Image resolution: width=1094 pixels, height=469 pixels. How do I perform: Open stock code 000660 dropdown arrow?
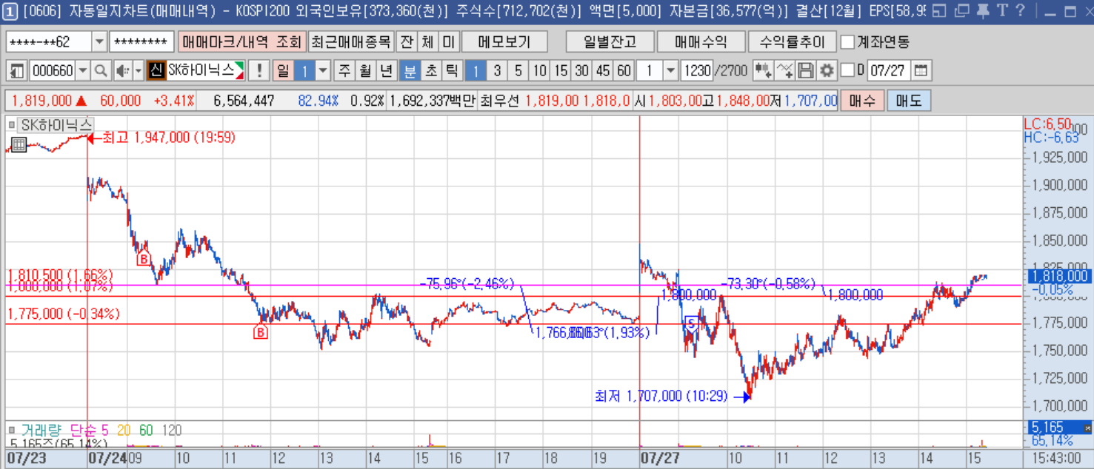pos(82,71)
